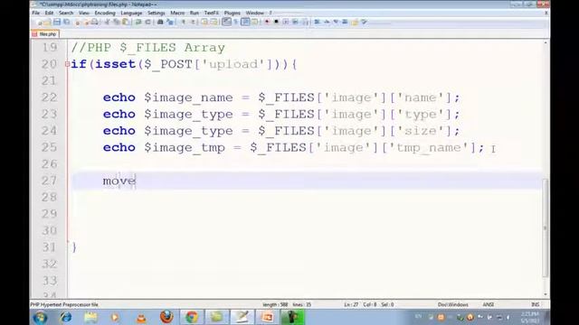Click the 'Dos\Windows' status bar entry
This screenshot has height=325, width=579.
452,304
